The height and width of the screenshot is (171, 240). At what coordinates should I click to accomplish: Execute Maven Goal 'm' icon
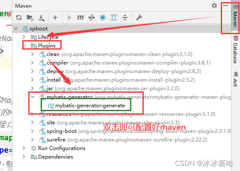tap(80, 18)
